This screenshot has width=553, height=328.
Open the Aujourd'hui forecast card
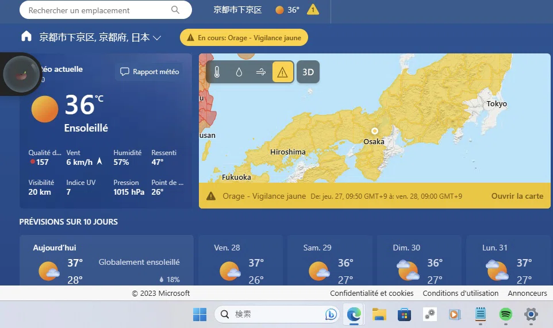(x=106, y=260)
